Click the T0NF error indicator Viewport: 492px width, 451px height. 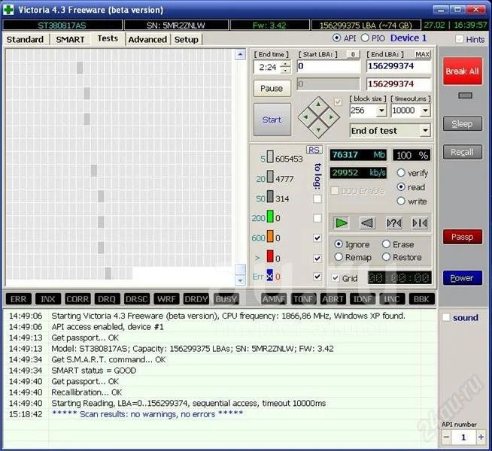tap(303, 299)
